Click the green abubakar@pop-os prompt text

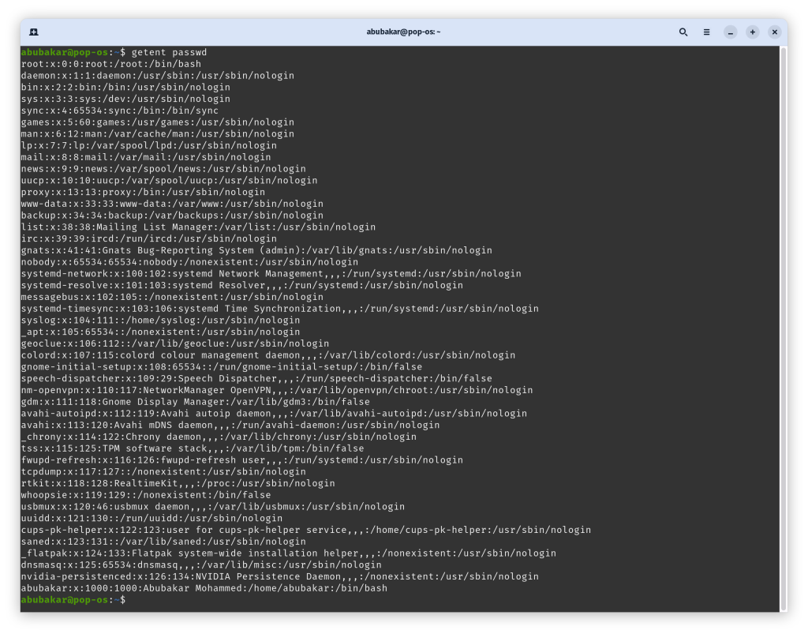tap(62, 599)
